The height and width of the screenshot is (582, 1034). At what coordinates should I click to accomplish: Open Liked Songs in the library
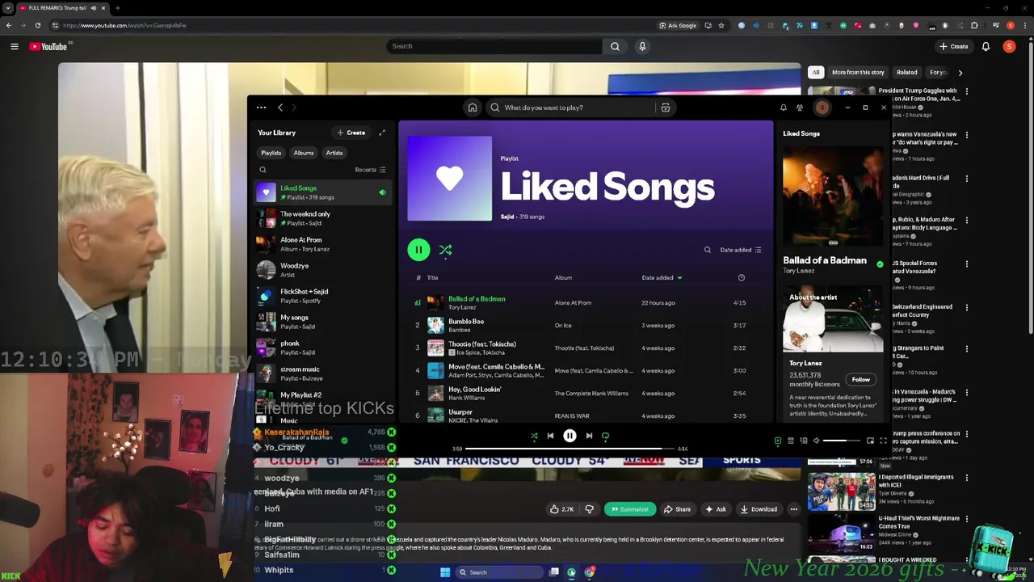click(x=323, y=192)
